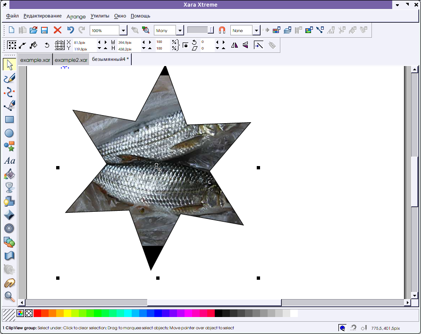
Task: Select the Freehand drawing tool
Action: coord(9,78)
